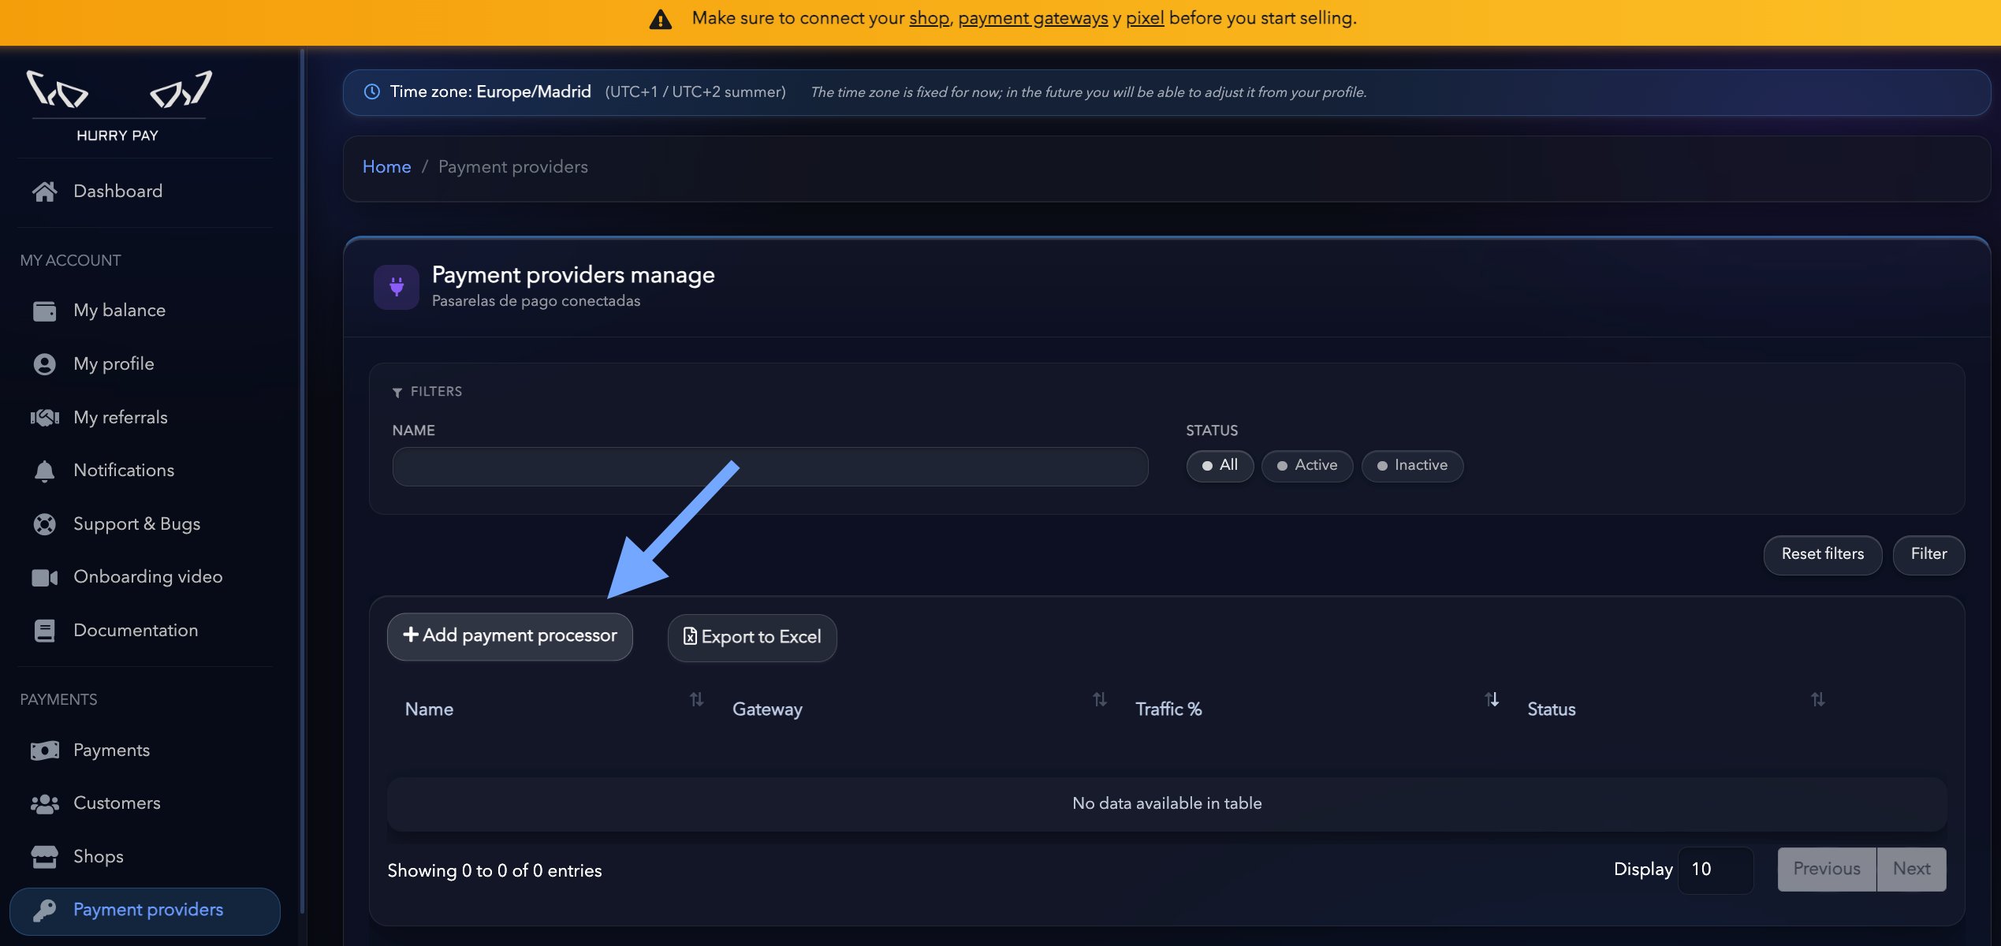This screenshot has width=2001, height=946.
Task: Click the Shops storefront icon
Action: pos(44,857)
